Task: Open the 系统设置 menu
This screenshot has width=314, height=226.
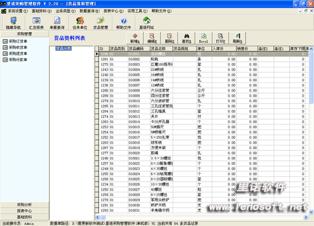Action: point(17,11)
